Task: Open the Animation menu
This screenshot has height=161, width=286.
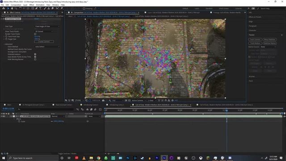Action: click(40, 5)
